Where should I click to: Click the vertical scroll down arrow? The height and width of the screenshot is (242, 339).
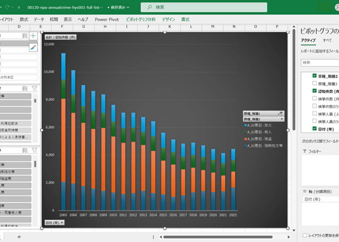(294, 230)
